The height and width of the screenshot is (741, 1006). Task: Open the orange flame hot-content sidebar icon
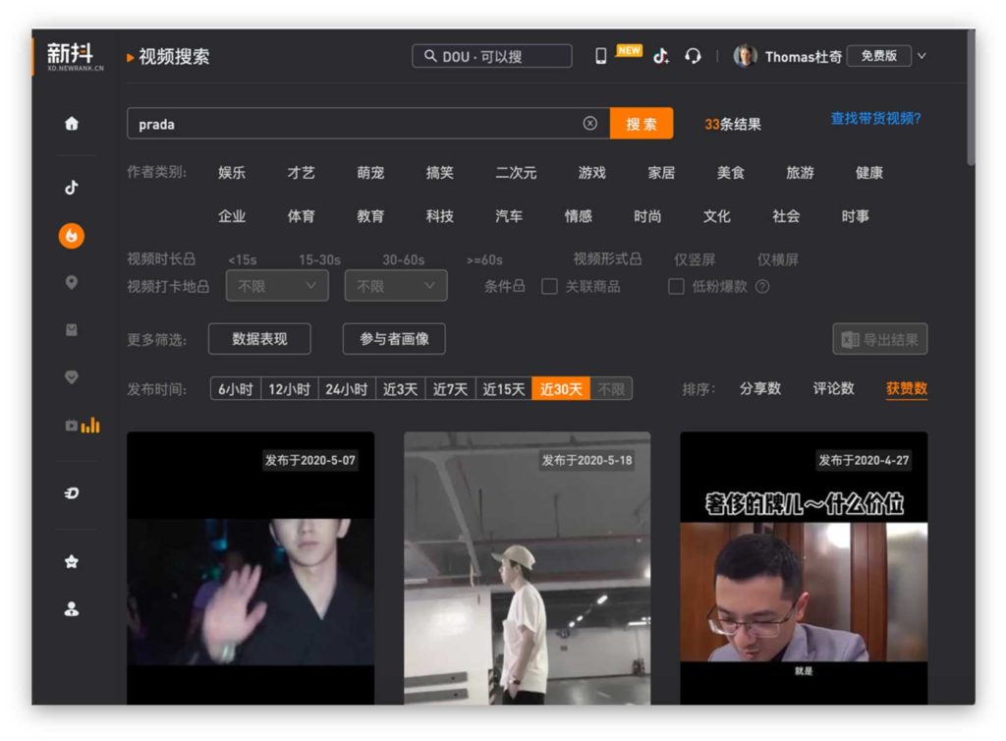71,236
